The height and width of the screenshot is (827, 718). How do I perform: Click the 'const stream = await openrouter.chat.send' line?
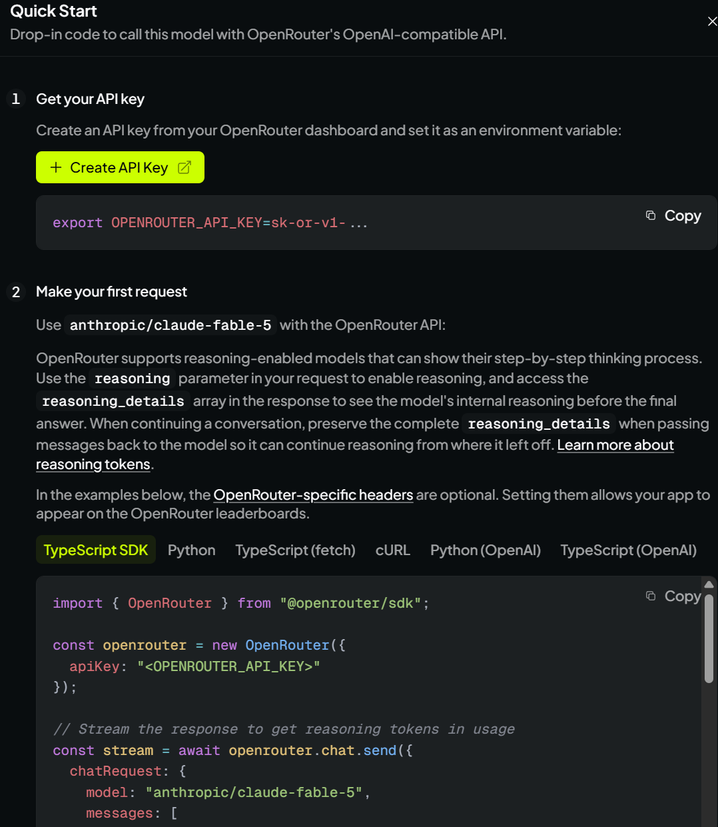232,750
